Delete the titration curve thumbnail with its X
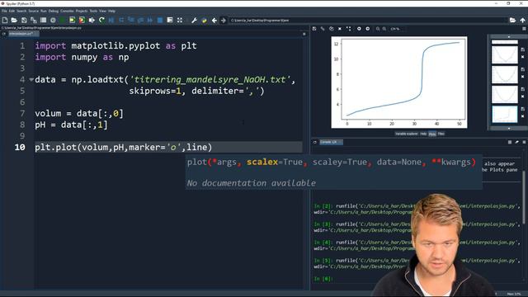Image resolution: width=528 pixels, height=297 pixels. (522, 116)
